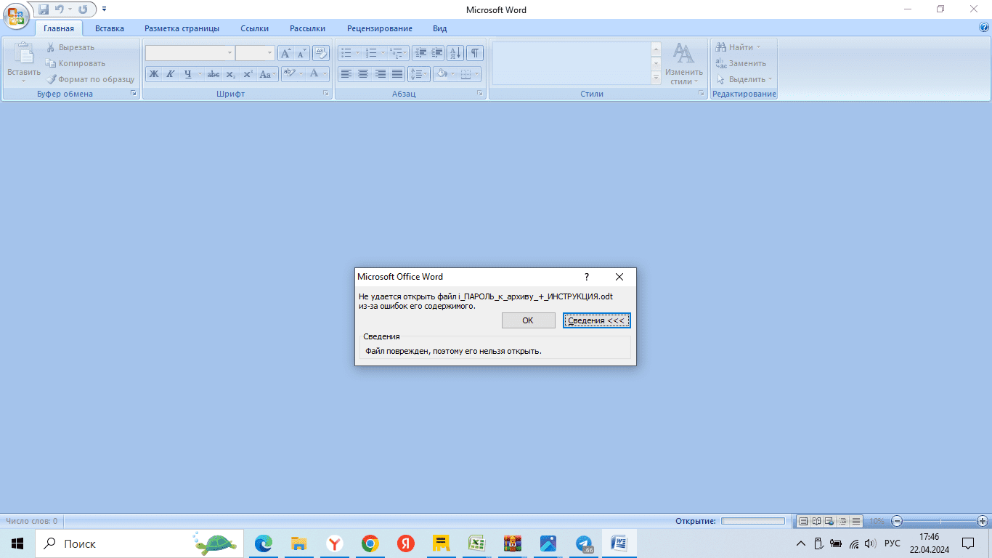Open the Рецензирование tab
This screenshot has width=992, height=558.
(x=379, y=28)
